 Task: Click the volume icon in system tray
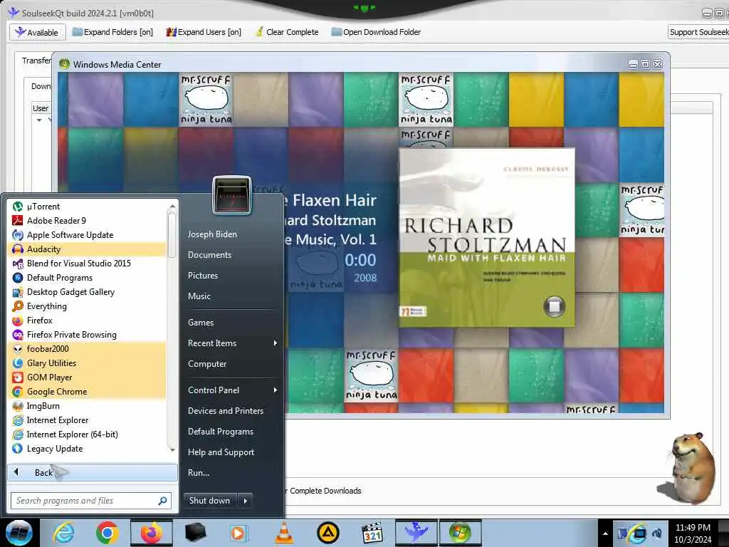coord(657,533)
